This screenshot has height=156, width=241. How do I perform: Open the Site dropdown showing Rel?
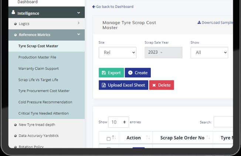(117, 53)
